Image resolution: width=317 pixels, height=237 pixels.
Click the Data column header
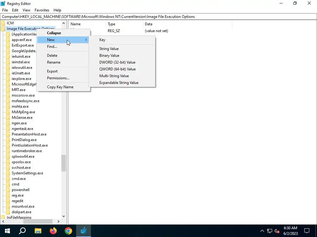[187, 24]
